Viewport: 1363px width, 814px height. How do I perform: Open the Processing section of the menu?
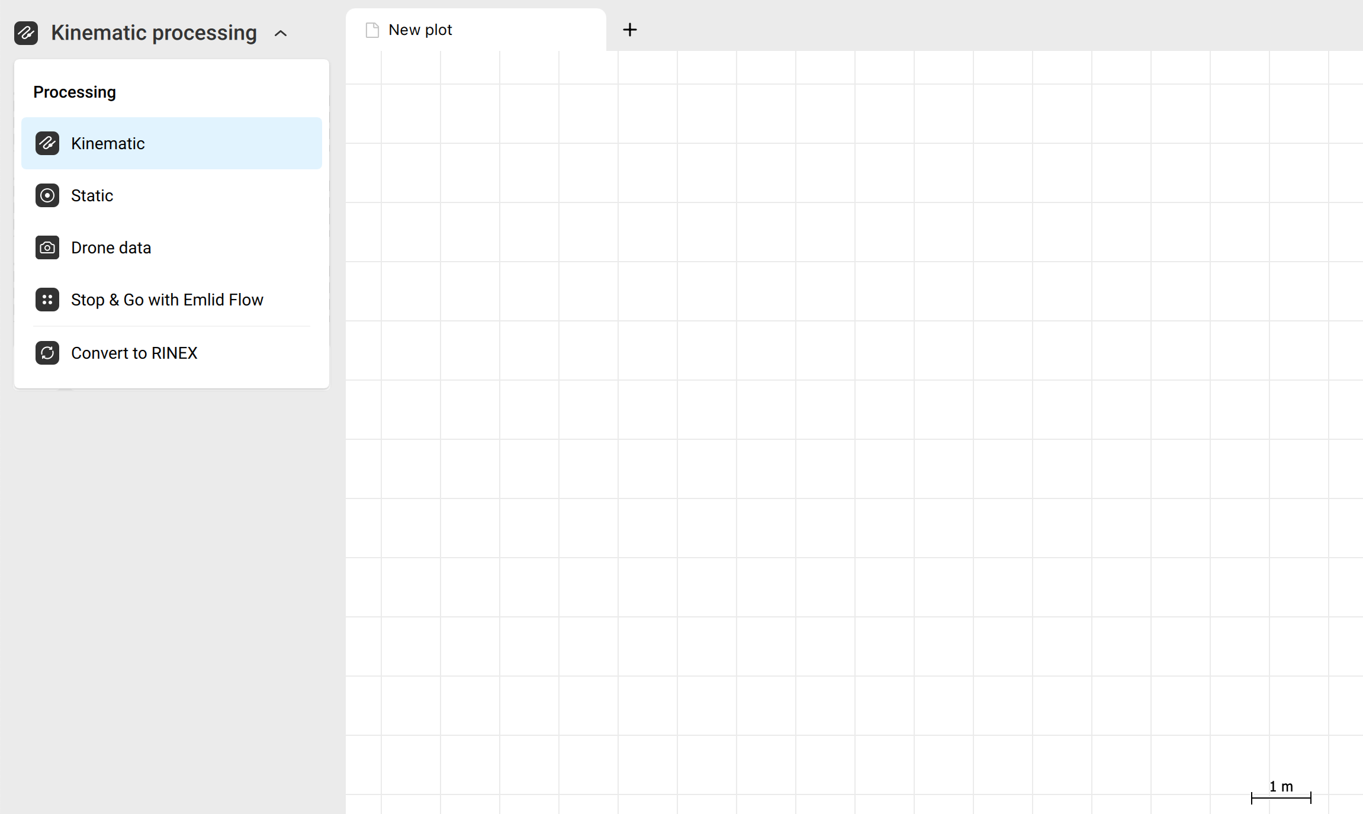pos(75,92)
